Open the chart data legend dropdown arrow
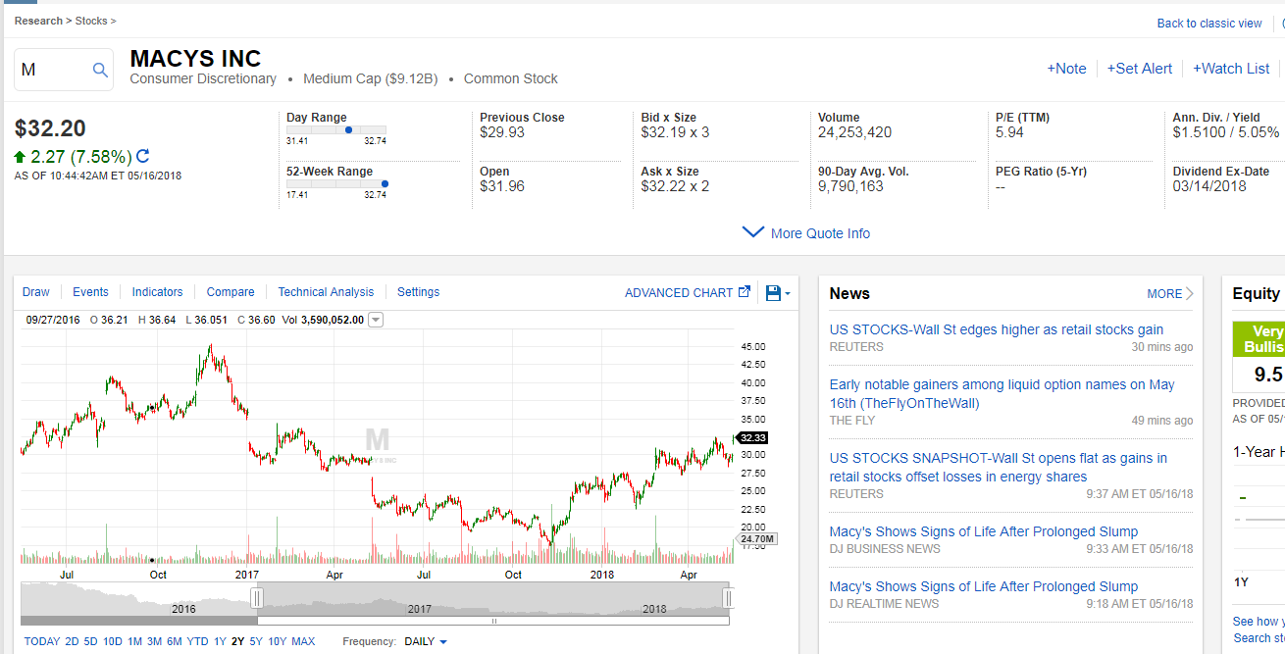Viewport: 1285px width, 654px height. coord(376,320)
